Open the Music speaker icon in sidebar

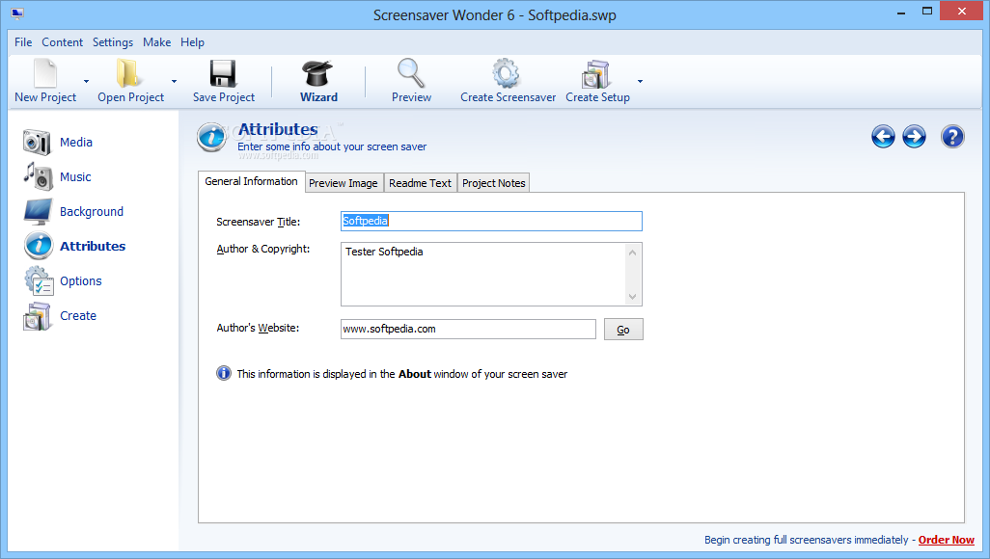(x=38, y=176)
